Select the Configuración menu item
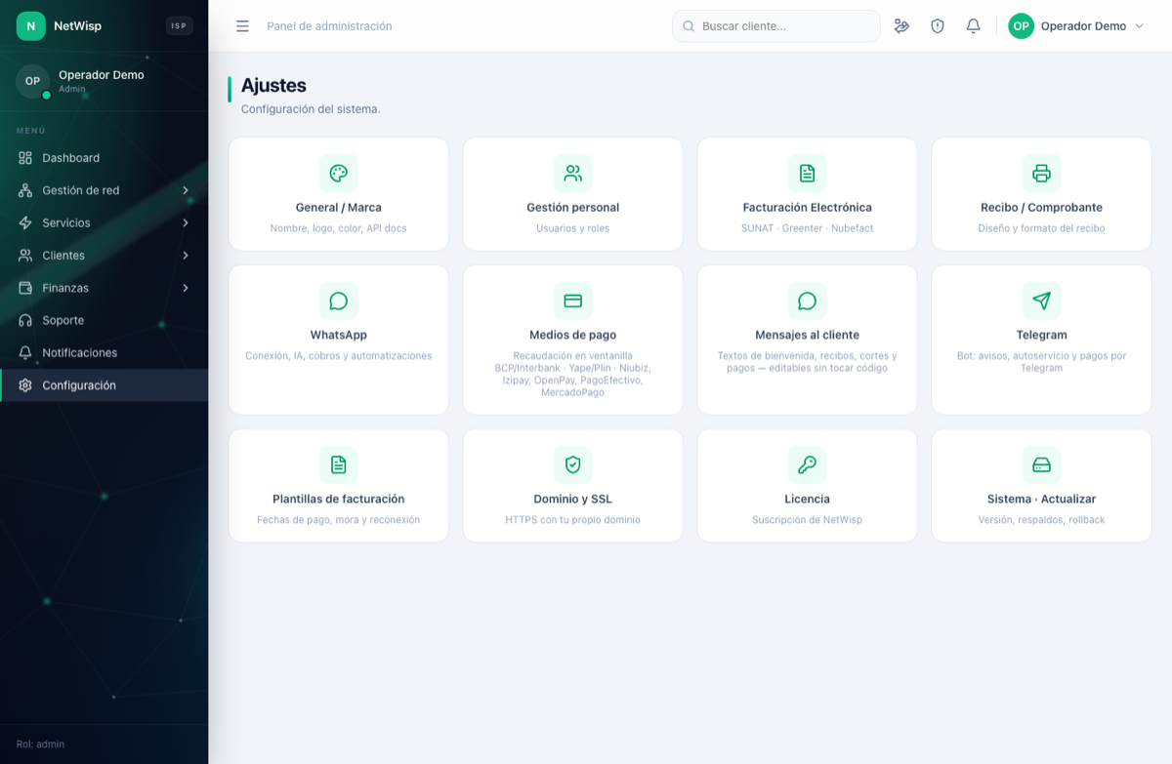Viewport: 1172px width, 764px height. tap(104, 385)
